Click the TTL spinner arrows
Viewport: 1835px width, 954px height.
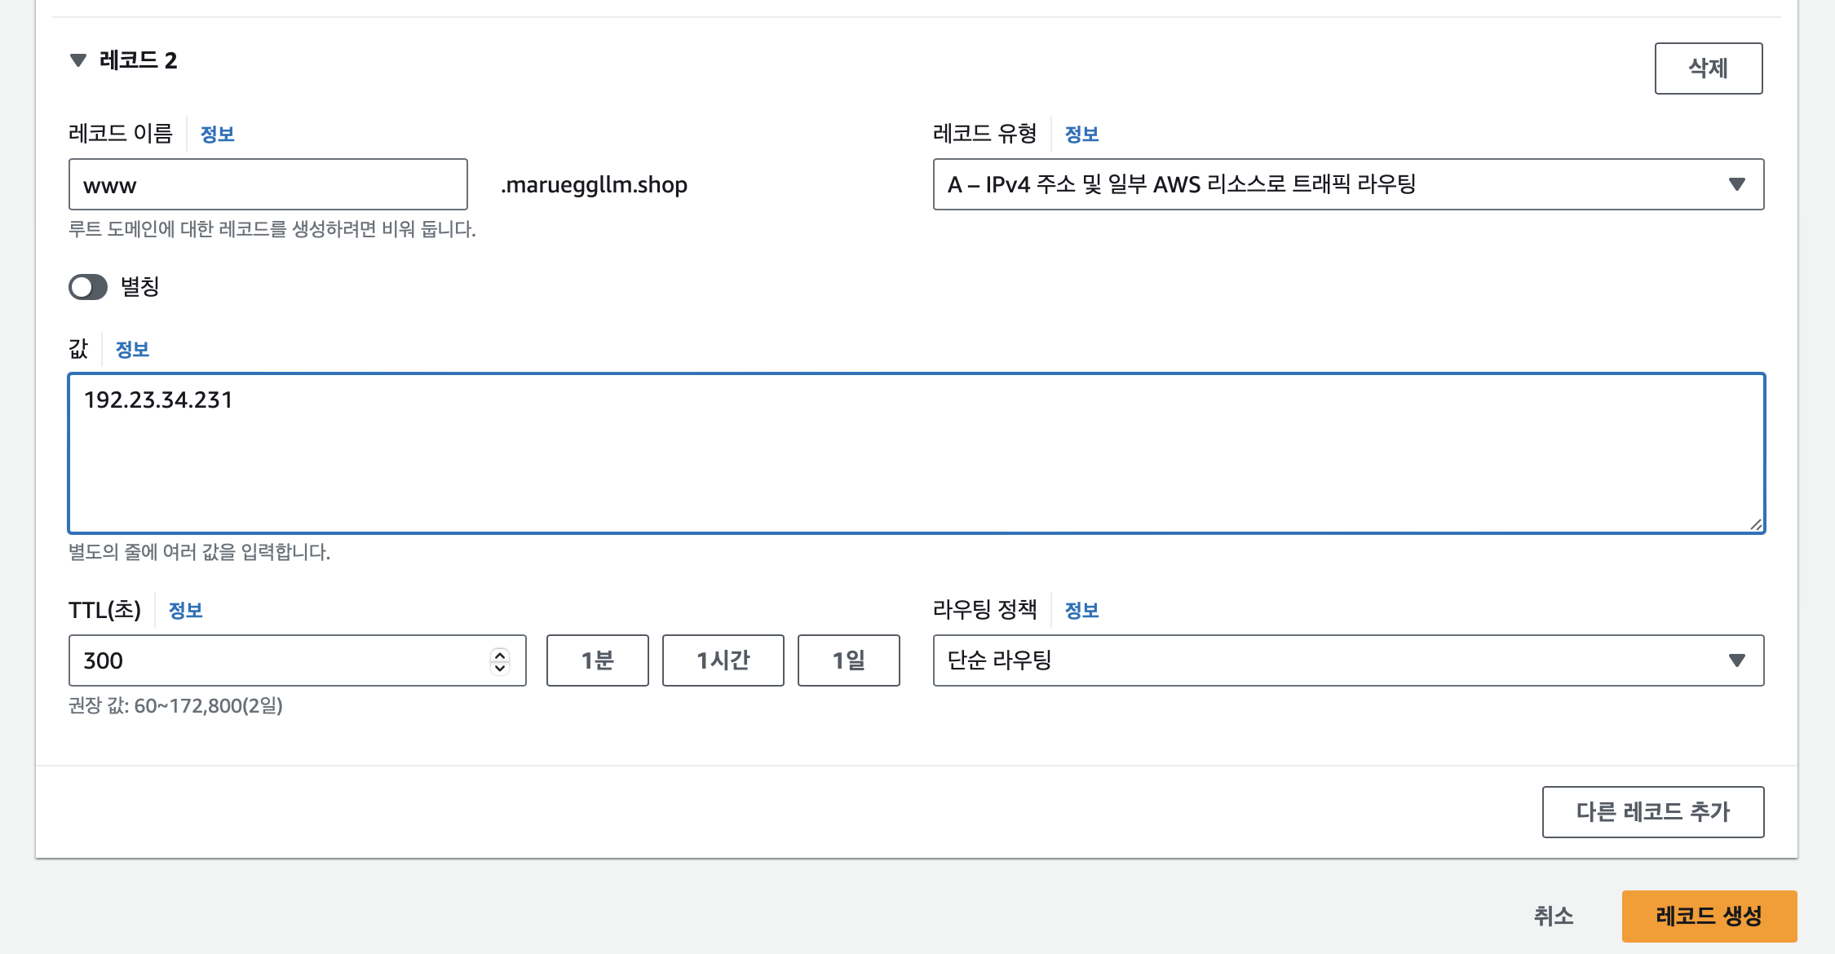coord(500,661)
